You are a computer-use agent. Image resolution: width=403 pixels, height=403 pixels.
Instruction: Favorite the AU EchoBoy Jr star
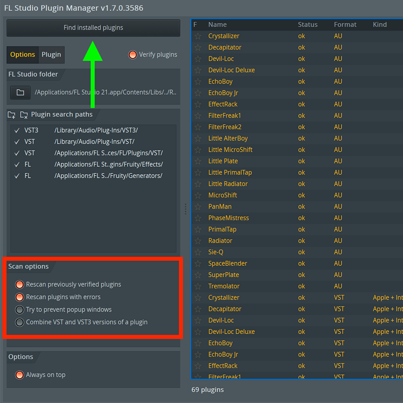click(x=198, y=93)
